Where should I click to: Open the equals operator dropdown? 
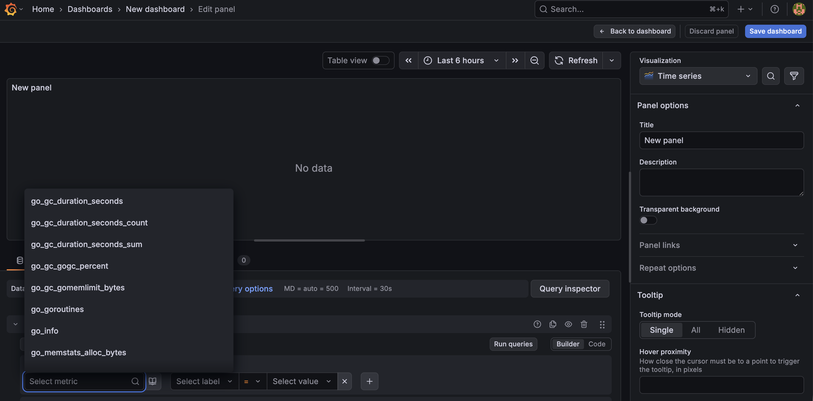253,381
